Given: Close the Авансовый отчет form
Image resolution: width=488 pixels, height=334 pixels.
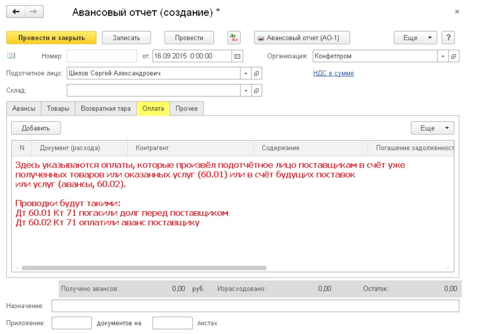Looking at the screenshot, I should click(457, 12).
